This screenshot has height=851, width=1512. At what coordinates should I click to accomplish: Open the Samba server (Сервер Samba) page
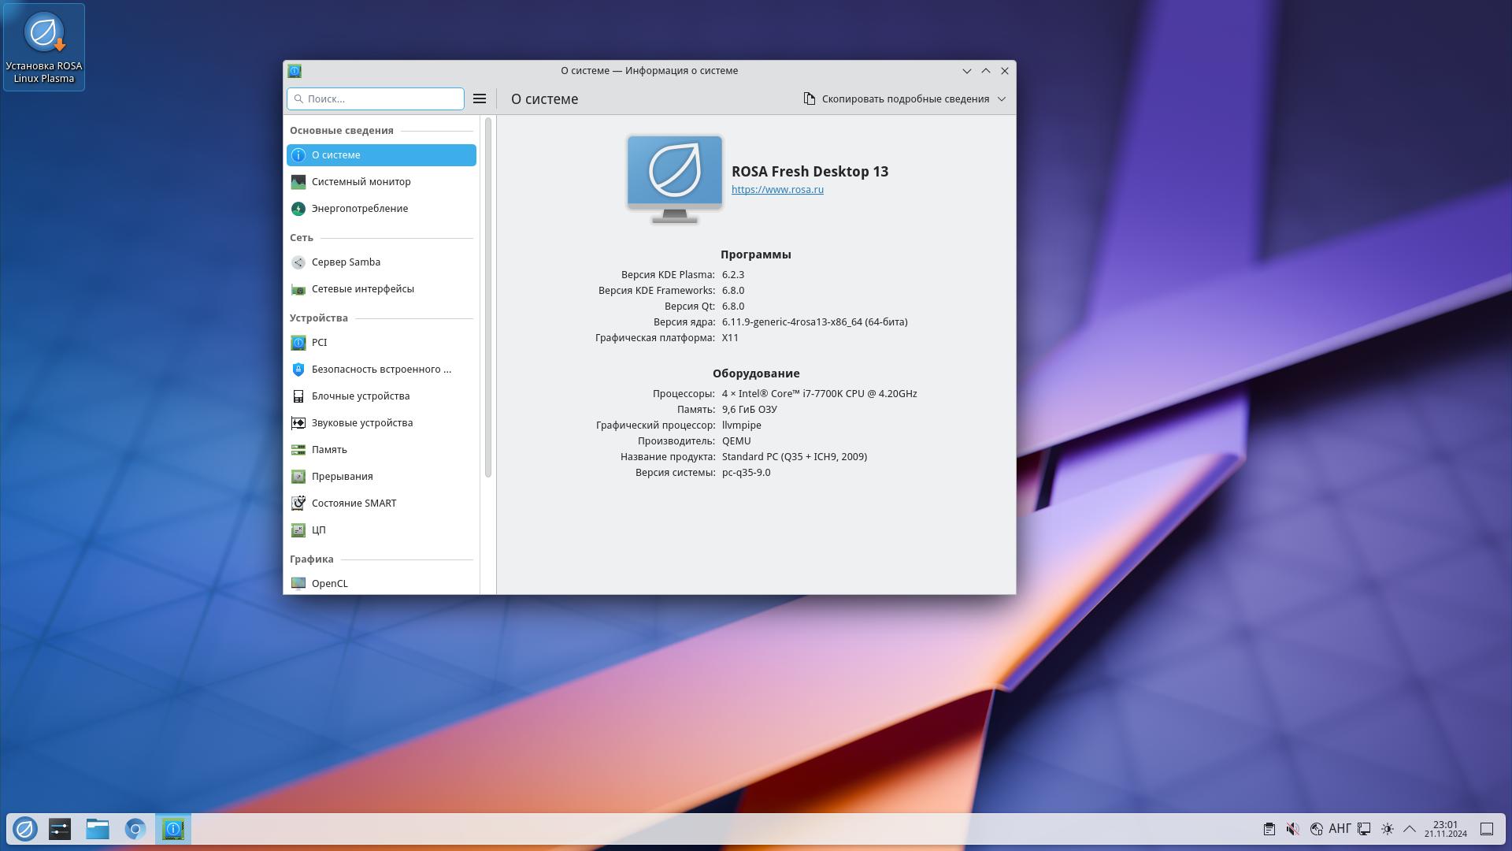pos(346,262)
